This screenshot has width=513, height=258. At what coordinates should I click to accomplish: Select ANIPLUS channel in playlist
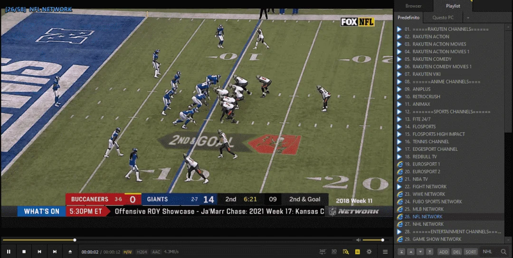coord(450,89)
